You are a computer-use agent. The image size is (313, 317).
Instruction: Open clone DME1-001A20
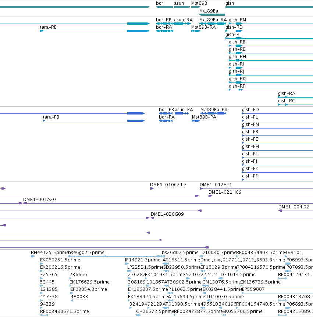click(x=168, y=203)
